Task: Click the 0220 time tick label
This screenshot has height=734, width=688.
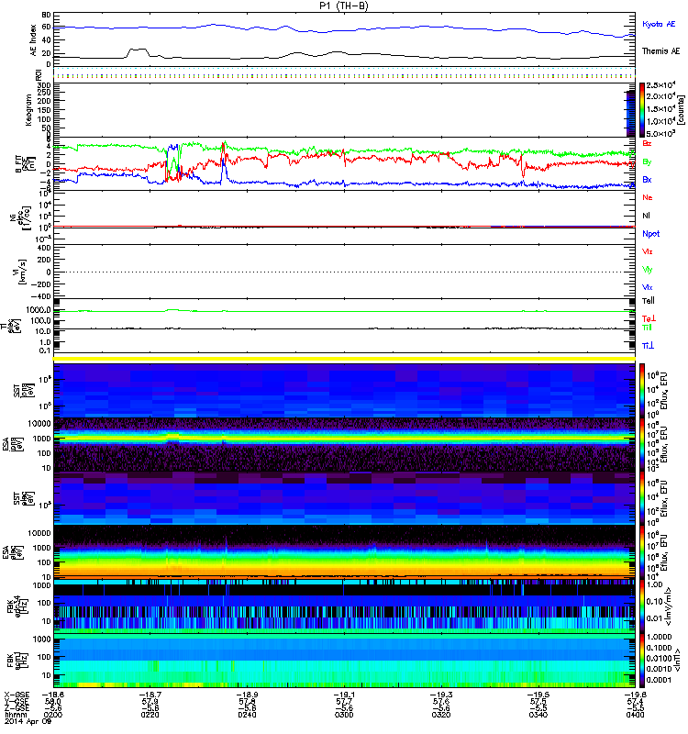Action: 150,715
